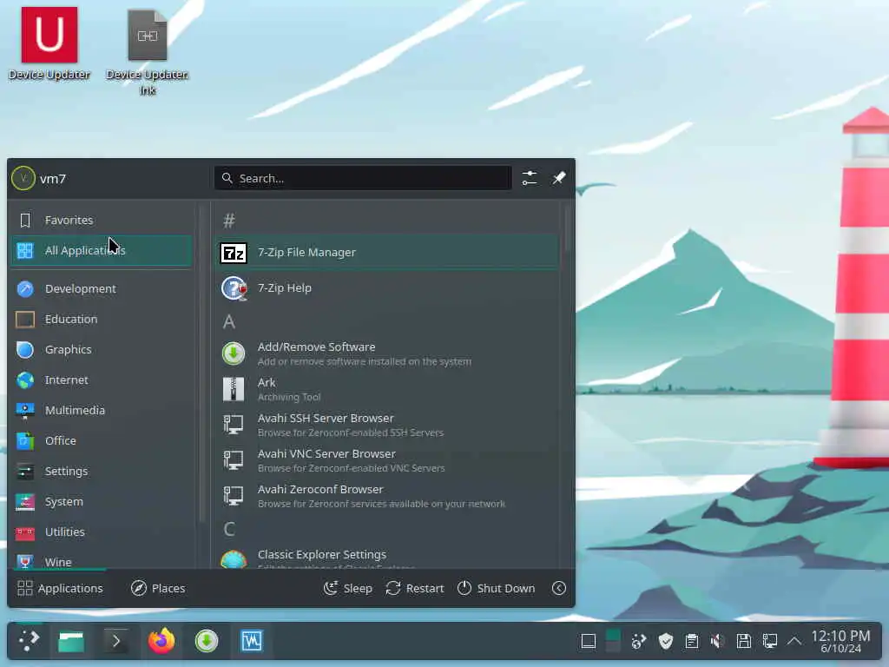Open the Office category

tap(102, 440)
